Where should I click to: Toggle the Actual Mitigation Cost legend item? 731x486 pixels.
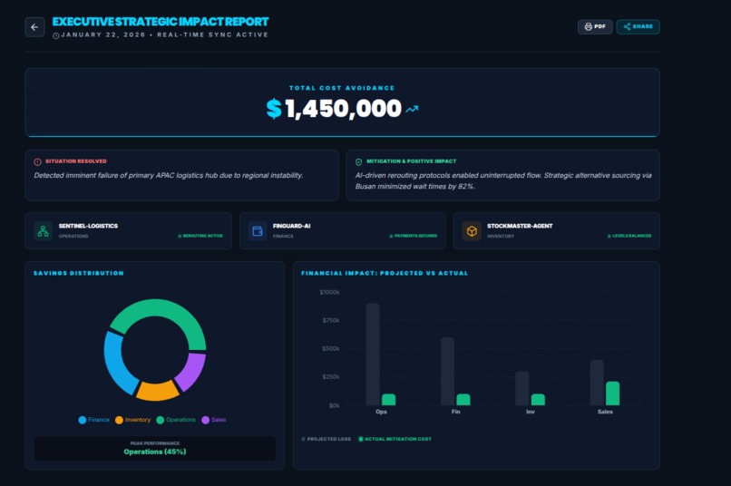point(395,439)
